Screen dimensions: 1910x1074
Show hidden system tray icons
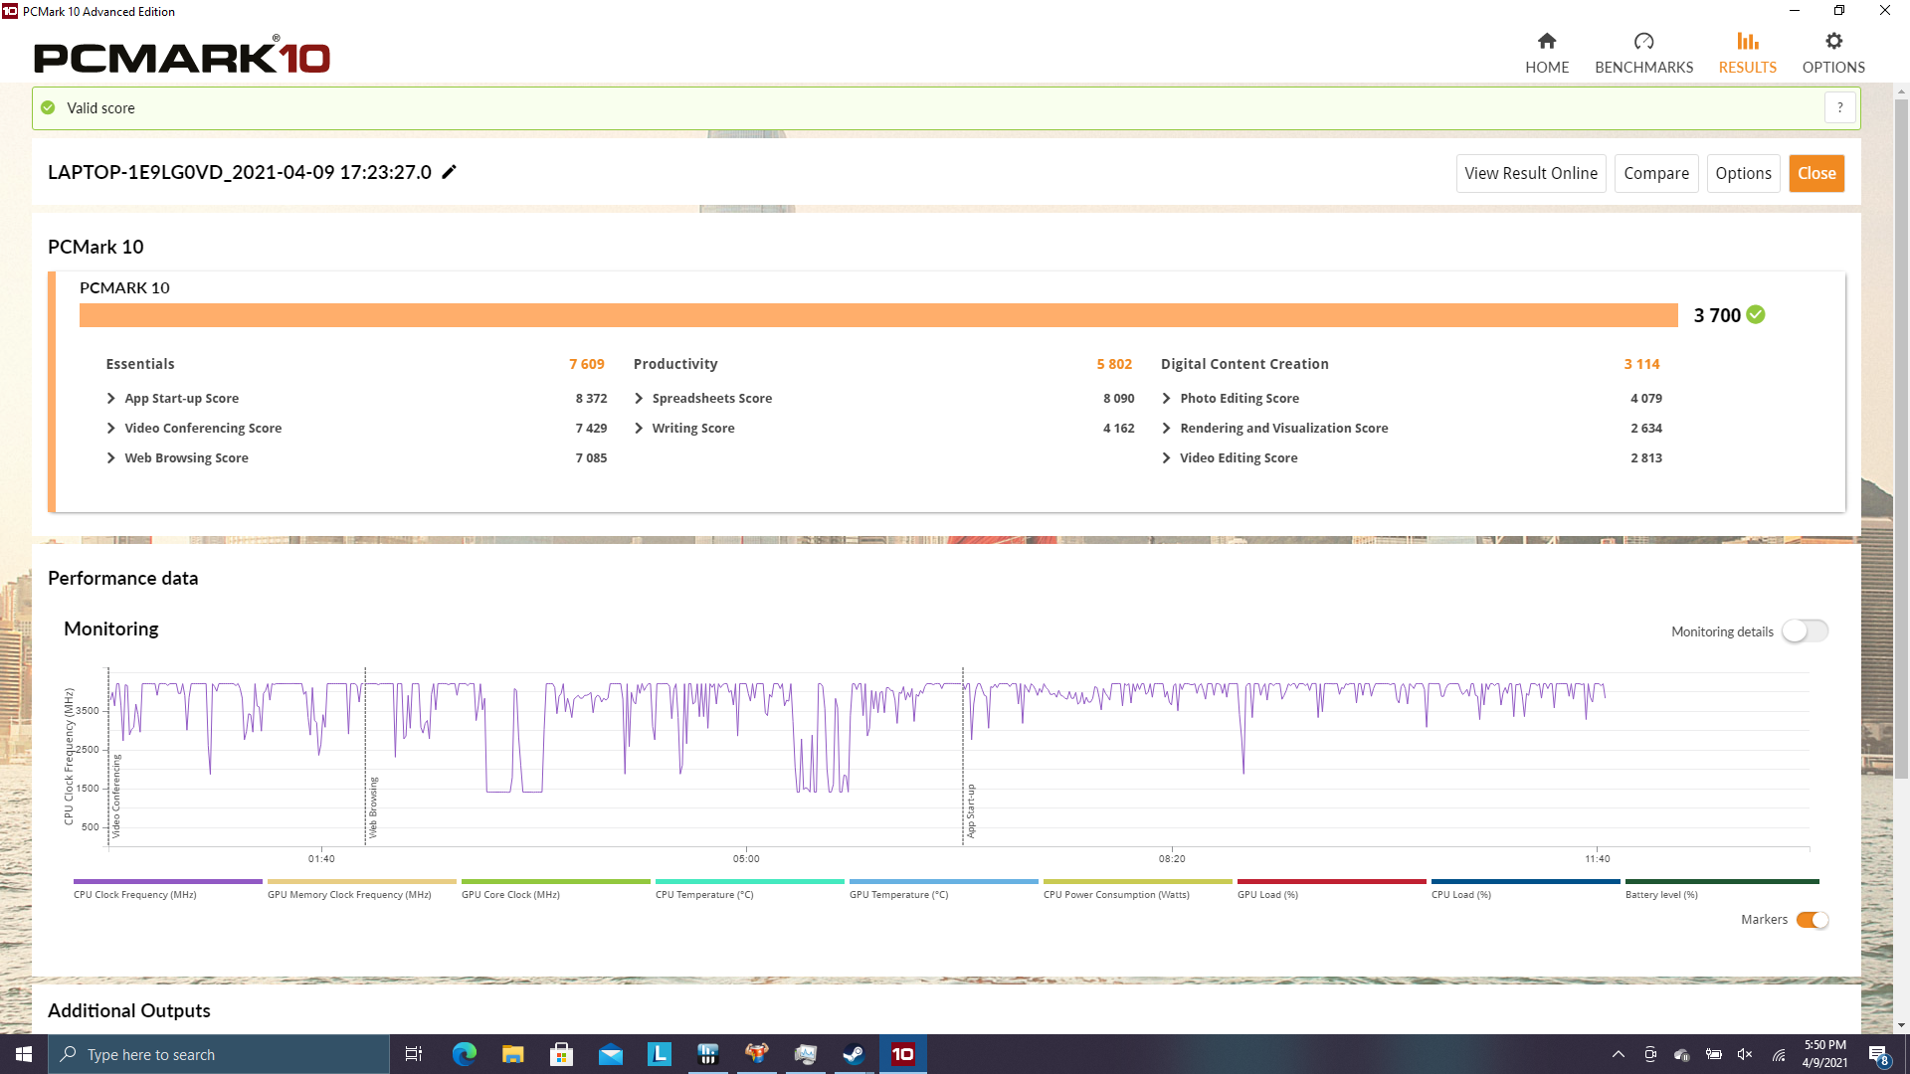(x=1619, y=1054)
